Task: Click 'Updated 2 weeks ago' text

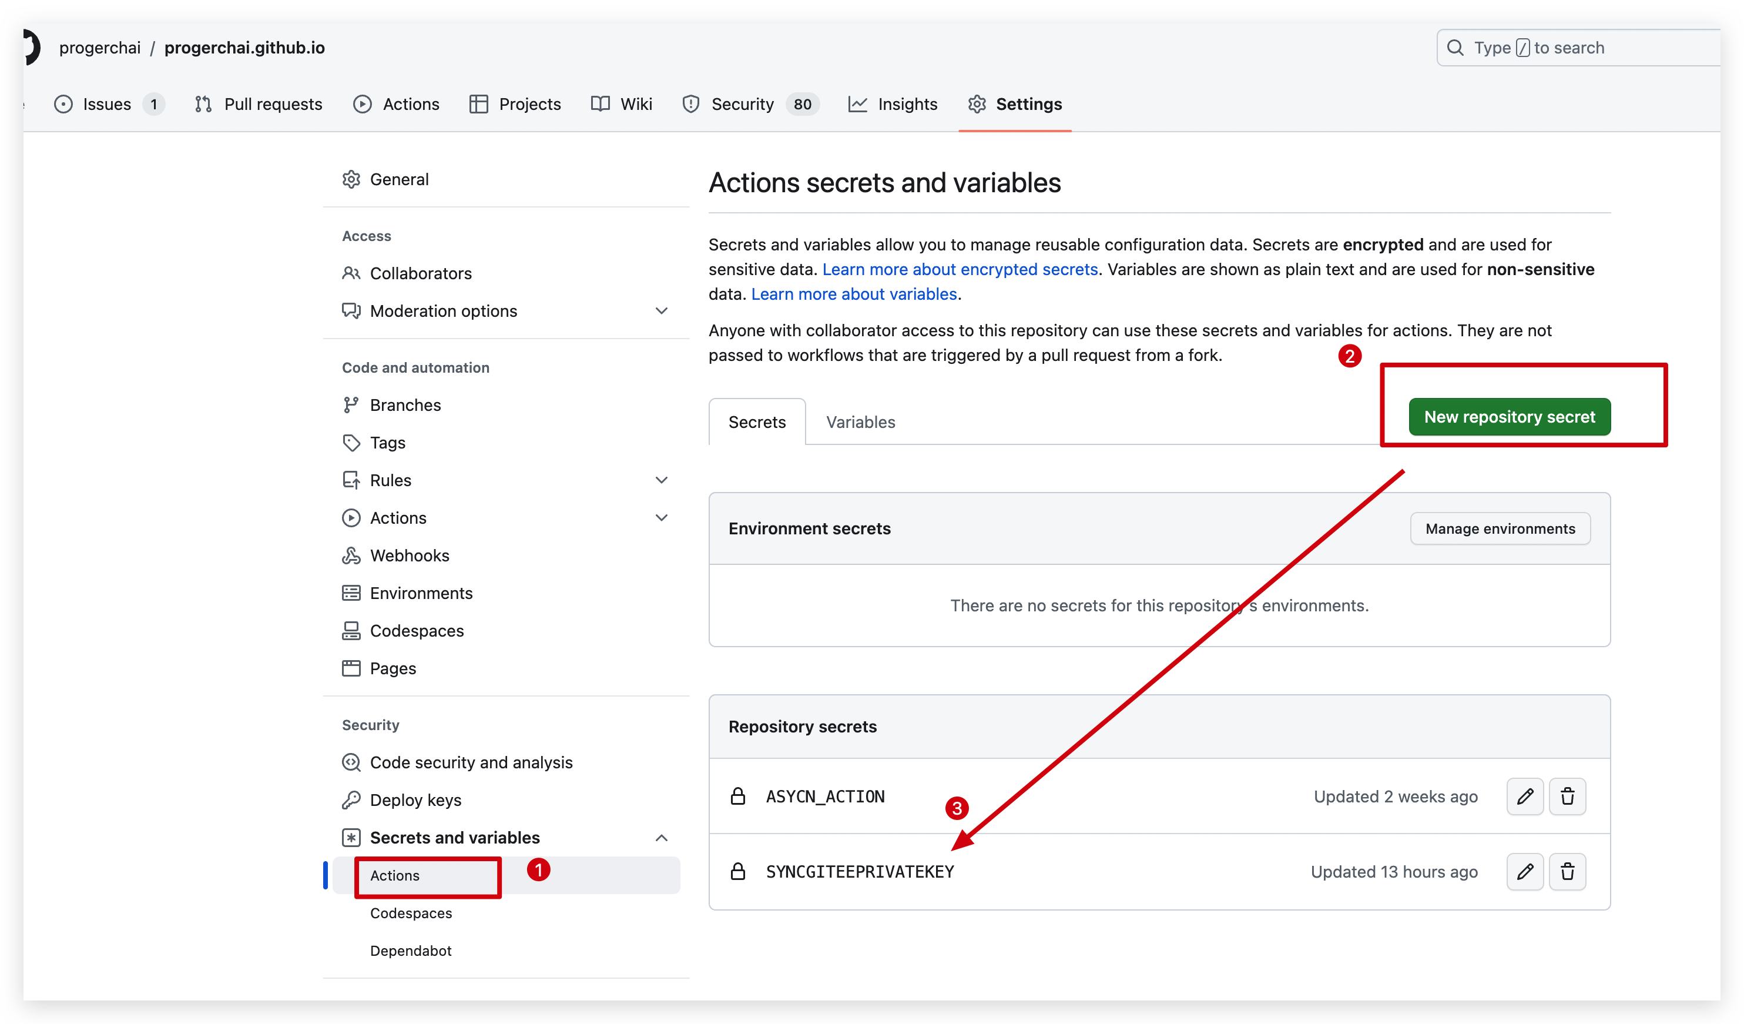Action: (1395, 796)
